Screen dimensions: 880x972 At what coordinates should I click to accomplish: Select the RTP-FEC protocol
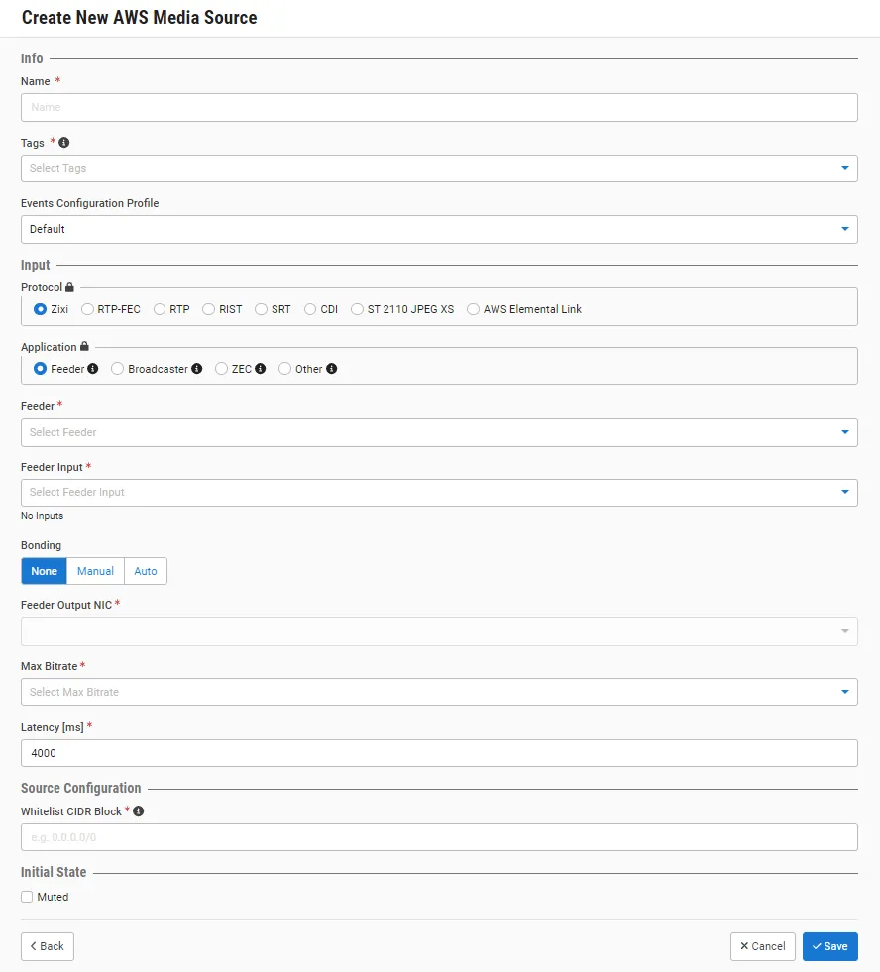point(87,309)
